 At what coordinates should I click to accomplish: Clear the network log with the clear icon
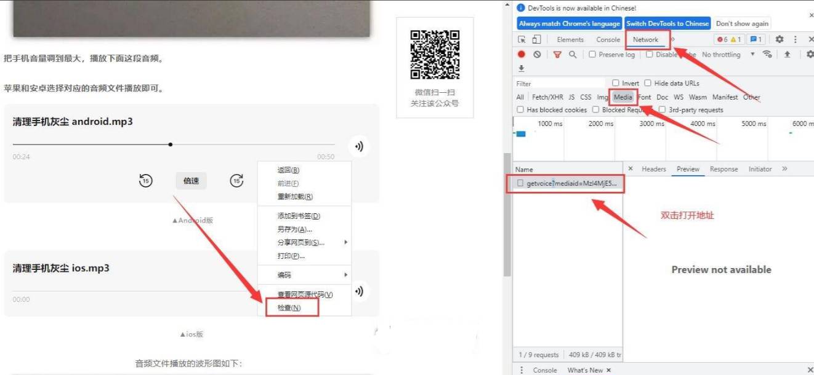coord(537,55)
